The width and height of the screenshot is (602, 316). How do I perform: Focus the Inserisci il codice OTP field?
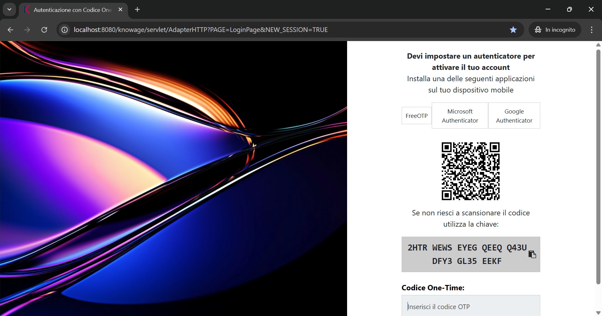point(471,306)
